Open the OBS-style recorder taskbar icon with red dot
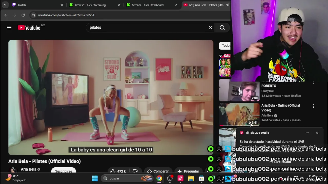Image resolution: width=328 pixels, height=184 pixels. click(x=170, y=178)
